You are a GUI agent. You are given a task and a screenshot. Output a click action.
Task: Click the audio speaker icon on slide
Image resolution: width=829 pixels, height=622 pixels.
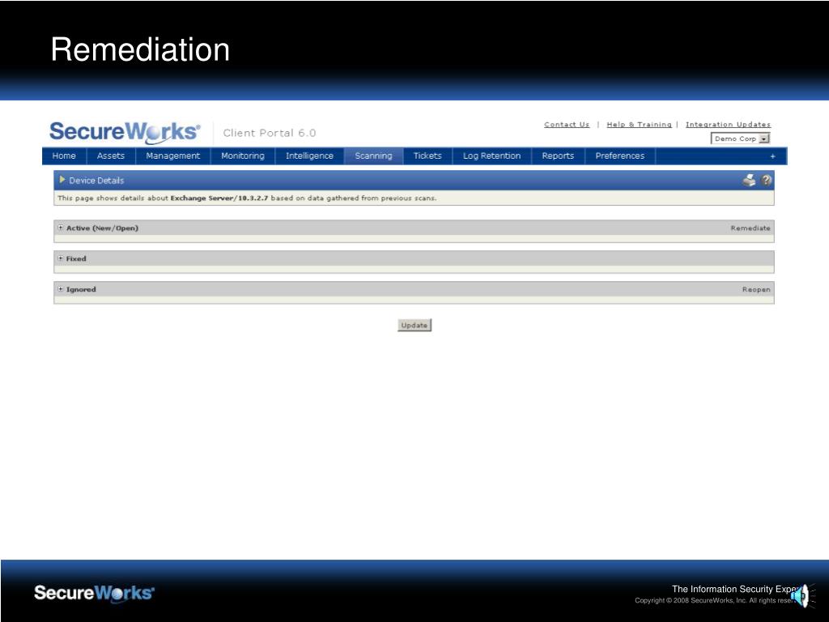(x=801, y=597)
